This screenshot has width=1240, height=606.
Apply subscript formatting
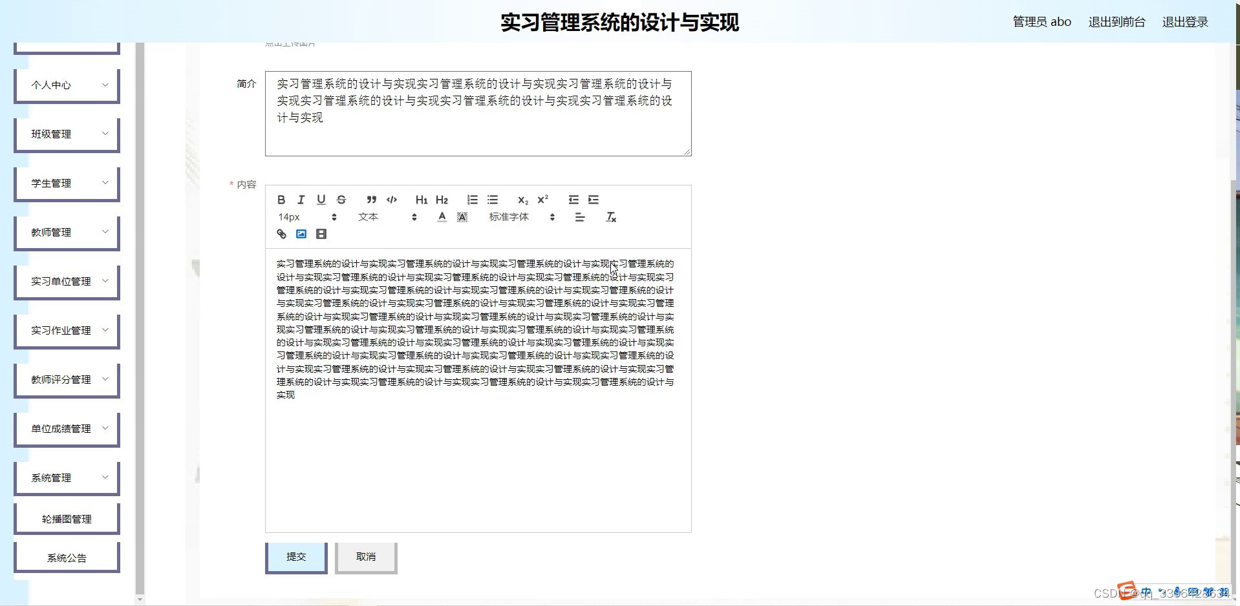(x=523, y=200)
